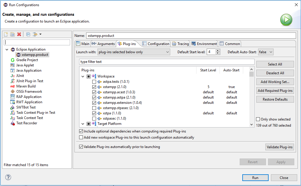Screen dimensions: 301x186
Task: Click the OSGi Framework icon
Action: [x=13, y=92]
